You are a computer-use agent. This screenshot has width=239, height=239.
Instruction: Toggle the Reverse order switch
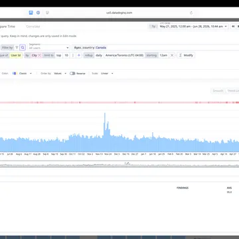pyautogui.click(x=72, y=74)
